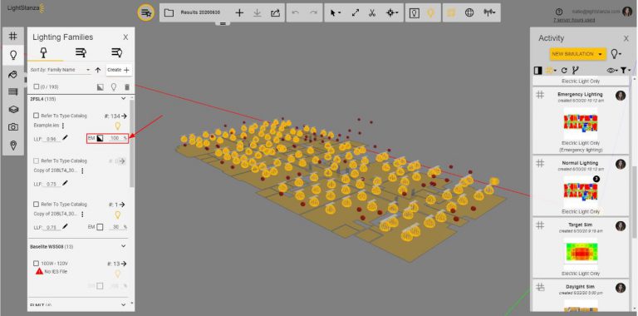The image size is (638, 316).
Task: Click the NEW SIMULATION button
Action: (x=578, y=54)
